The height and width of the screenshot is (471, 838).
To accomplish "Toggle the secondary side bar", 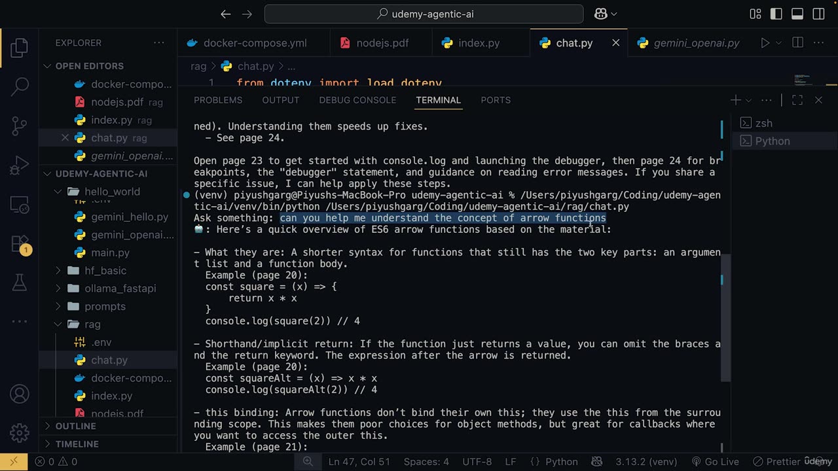I will tap(818, 14).
